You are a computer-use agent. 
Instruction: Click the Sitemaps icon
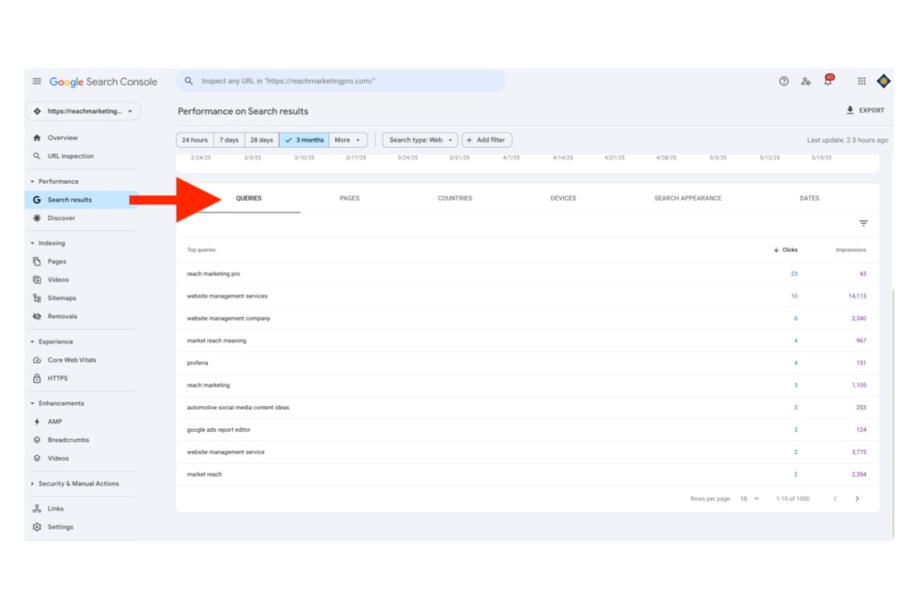37,297
